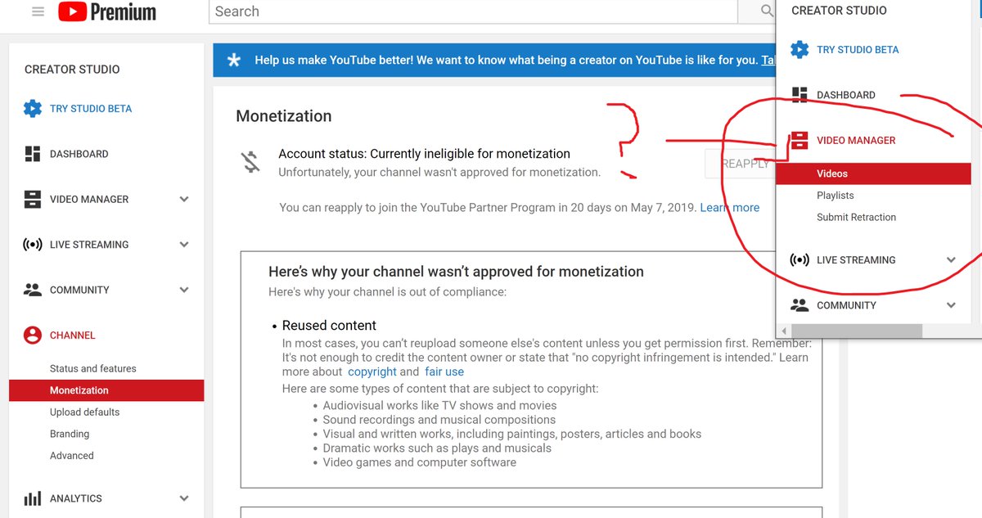Click CHANNEL label in left sidebar
The image size is (982, 518).
[x=73, y=336]
